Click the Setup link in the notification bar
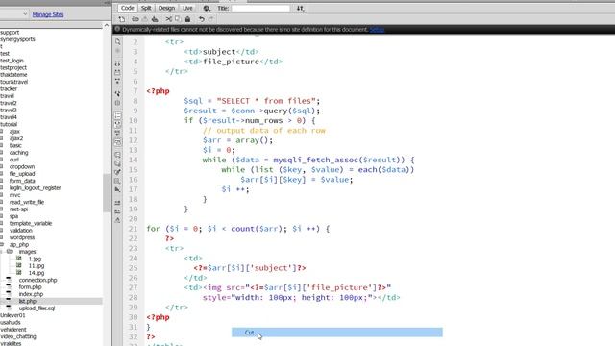Image resolution: width=615 pixels, height=346 pixels. (x=377, y=30)
